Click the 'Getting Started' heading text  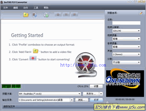point(27,35)
